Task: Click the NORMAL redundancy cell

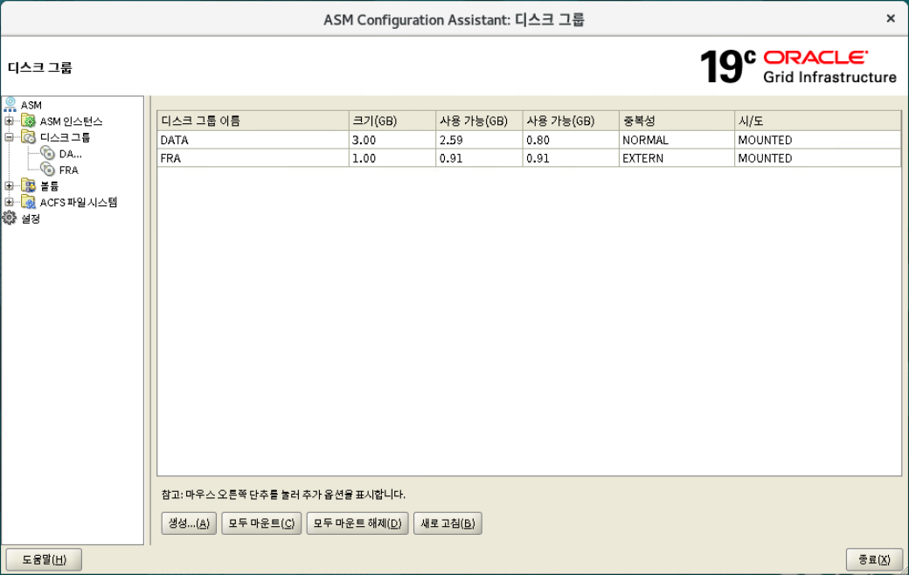Action: [x=677, y=141]
